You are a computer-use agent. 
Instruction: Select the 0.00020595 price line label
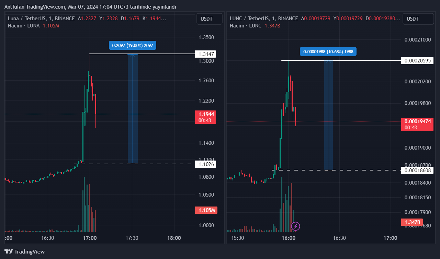(x=417, y=60)
